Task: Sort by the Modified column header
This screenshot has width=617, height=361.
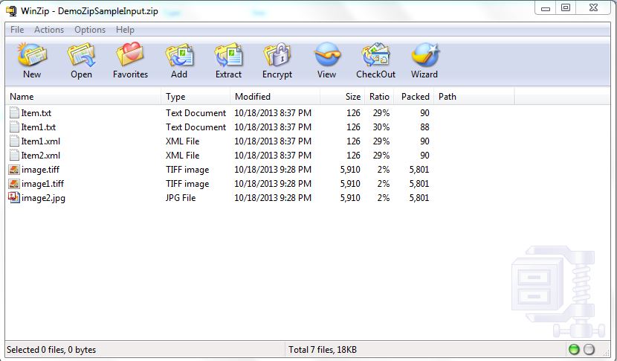Action: point(275,97)
